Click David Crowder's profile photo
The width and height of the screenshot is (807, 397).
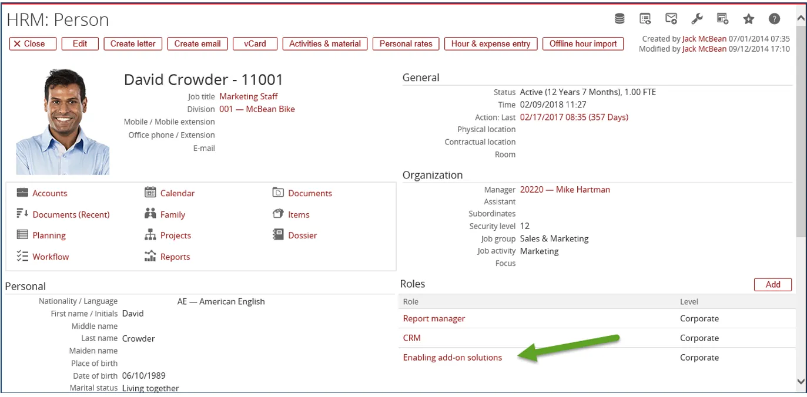(x=62, y=122)
